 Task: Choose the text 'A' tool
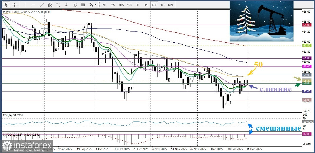(66, 5)
